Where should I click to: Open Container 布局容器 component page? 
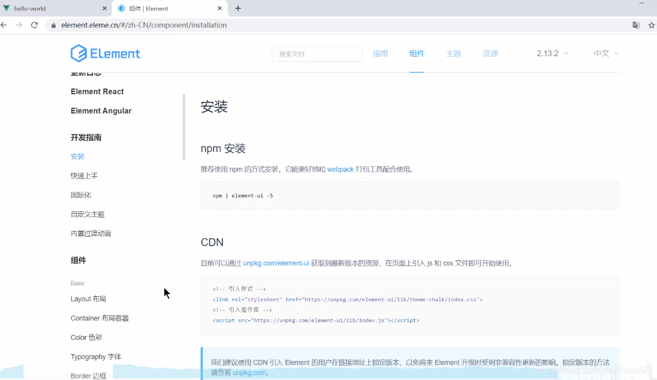[100, 318]
